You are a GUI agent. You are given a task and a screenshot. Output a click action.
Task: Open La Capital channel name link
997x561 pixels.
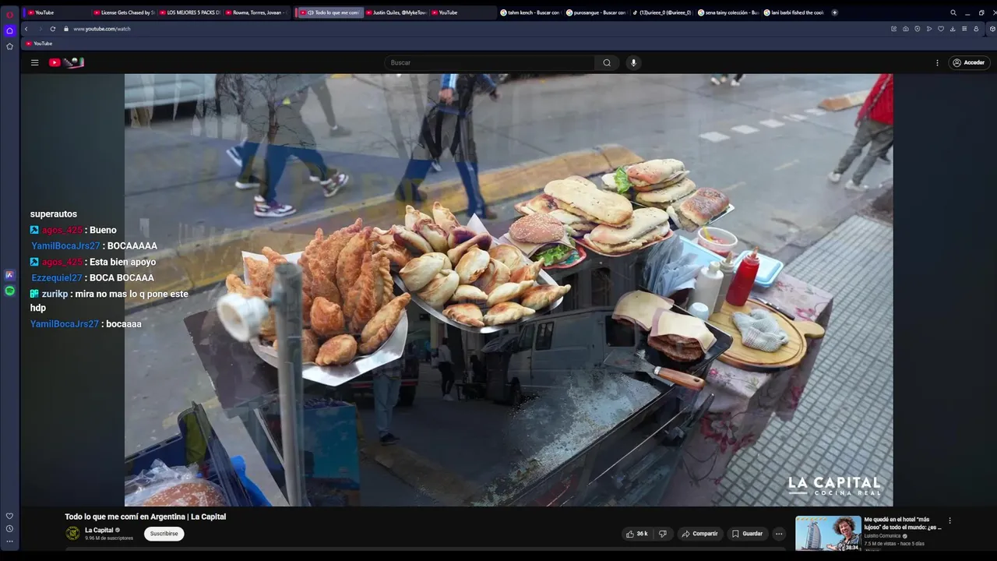pos(99,530)
